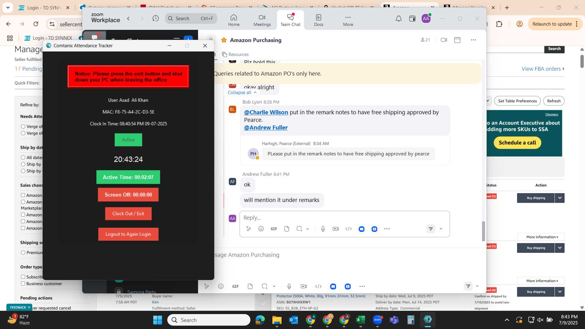Open Zoom calendar icon in top bar
The height and width of the screenshot is (329, 585).
[x=412, y=19]
